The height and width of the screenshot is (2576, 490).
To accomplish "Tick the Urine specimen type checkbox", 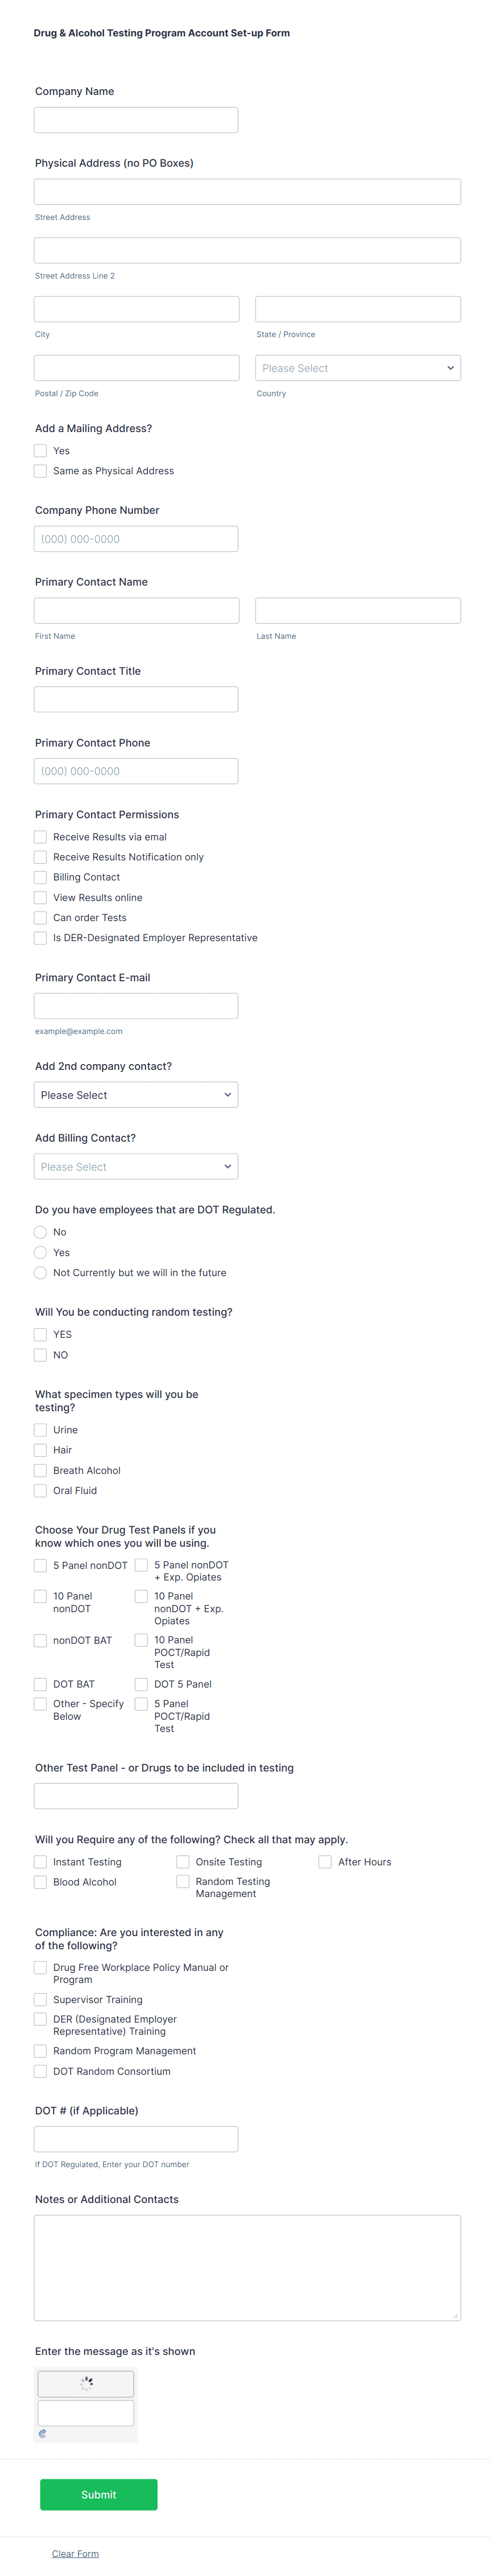I will (x=41, y=1430).
